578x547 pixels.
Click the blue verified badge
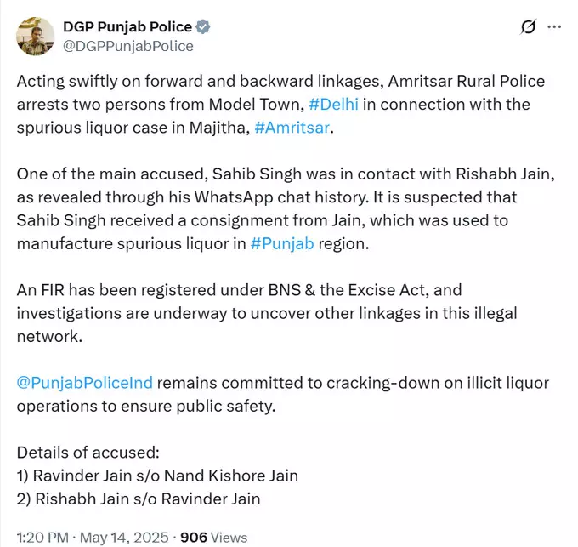coord(203,27)
